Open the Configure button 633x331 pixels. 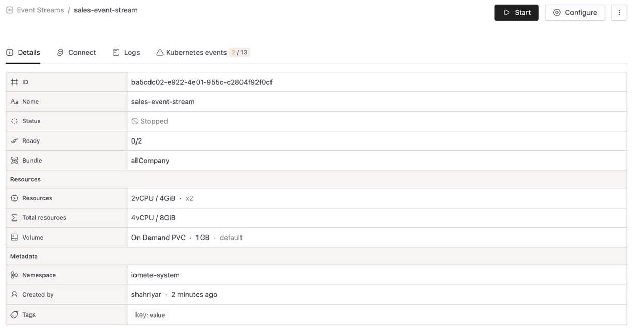pyautogui.click(x=575, y=13)
